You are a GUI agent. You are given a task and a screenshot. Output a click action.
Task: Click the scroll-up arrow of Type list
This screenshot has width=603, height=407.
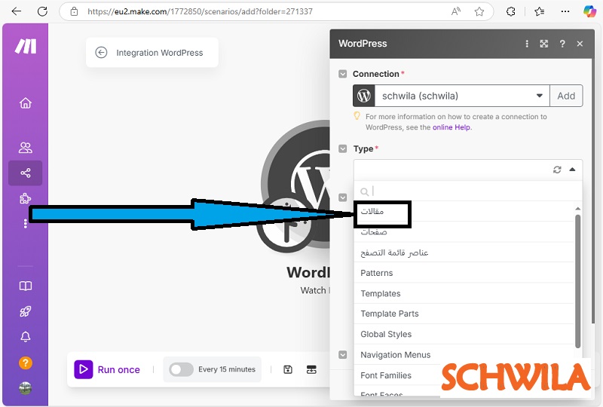point(577,209)
